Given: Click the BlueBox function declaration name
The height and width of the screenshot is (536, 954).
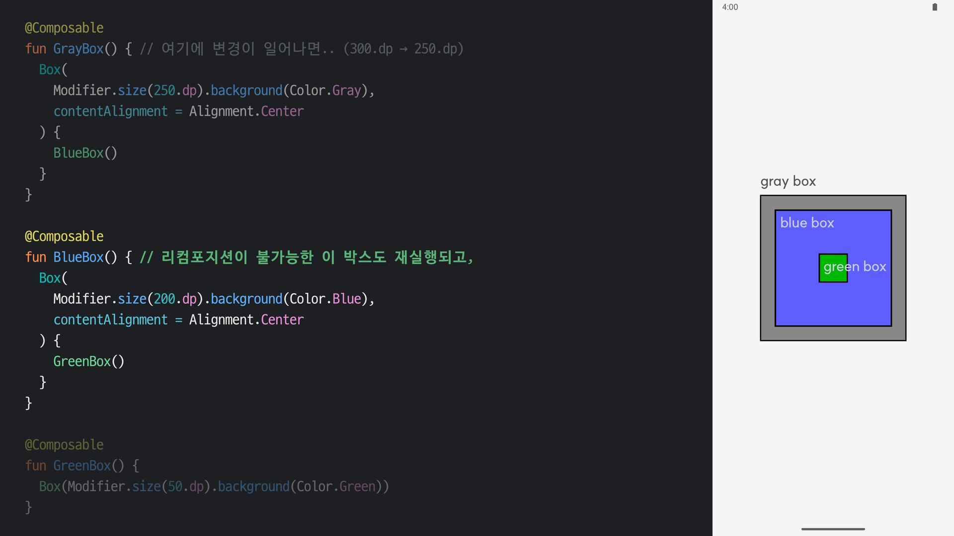Looking at the screenshot, I should pyautogui.click(x=78, y=257).
